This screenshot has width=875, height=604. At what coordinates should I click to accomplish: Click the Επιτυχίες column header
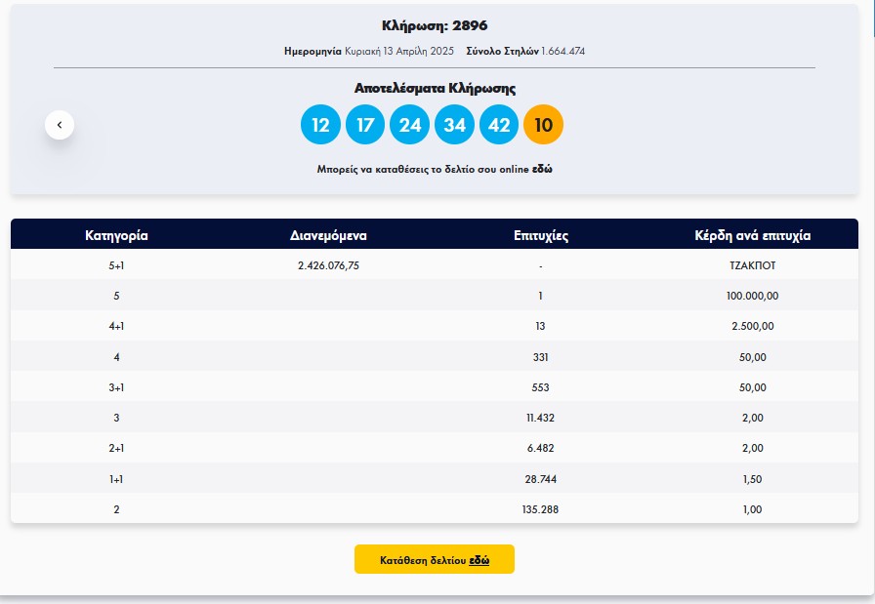point(541,235)
